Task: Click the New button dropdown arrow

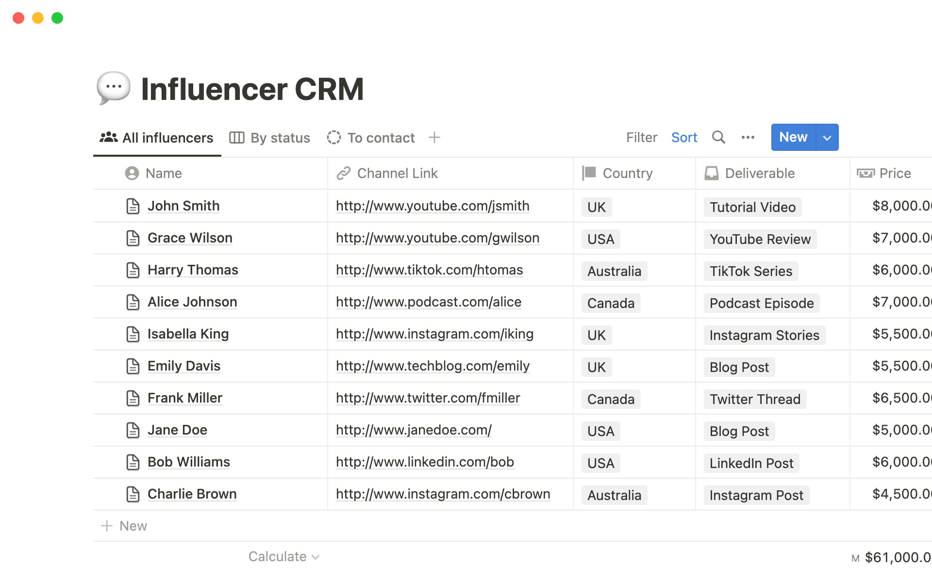Action: 826,137
